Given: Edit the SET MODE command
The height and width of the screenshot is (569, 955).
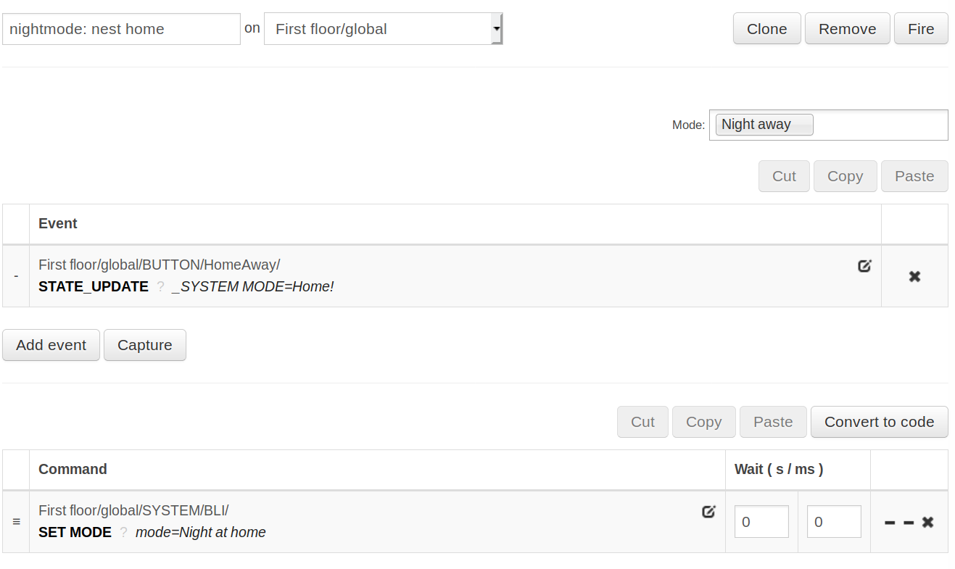Looking at the screenshot, I should (x=708, y=512).
